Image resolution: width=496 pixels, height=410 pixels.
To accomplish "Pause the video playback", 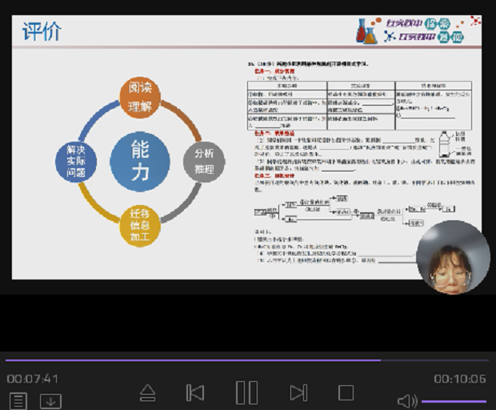I will (x=246, y=392).
